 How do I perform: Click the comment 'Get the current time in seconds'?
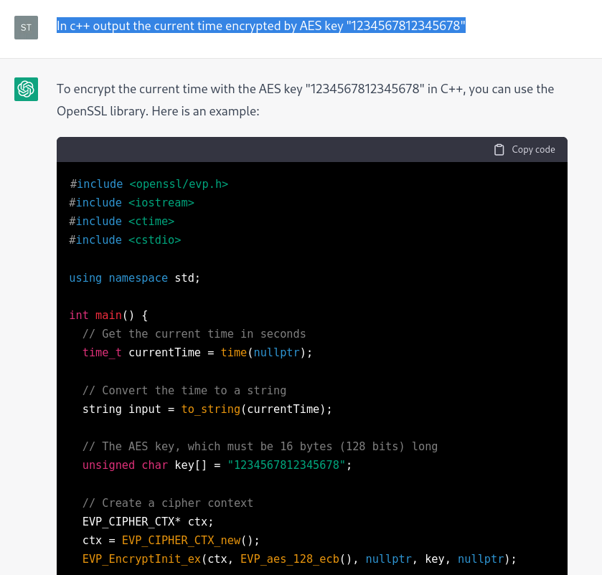(194, 334)
